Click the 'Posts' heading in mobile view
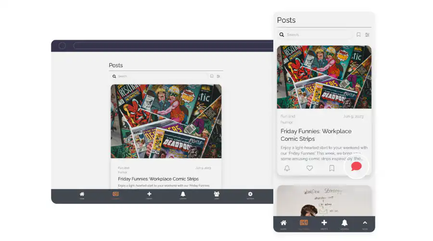 point(286,20)
